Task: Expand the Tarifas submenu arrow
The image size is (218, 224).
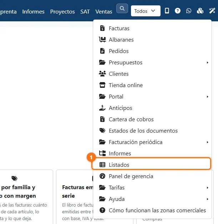Action: pos(207,188)
